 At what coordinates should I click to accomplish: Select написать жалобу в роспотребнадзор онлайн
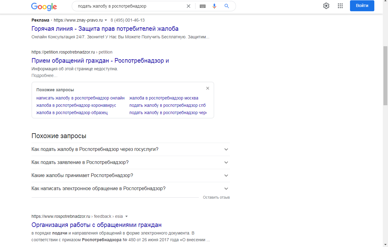[81, 98]
